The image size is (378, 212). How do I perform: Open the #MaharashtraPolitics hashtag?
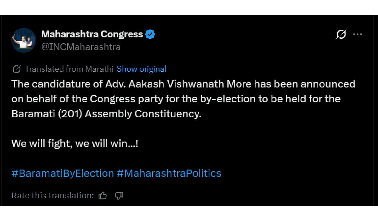tap(169, 173)
